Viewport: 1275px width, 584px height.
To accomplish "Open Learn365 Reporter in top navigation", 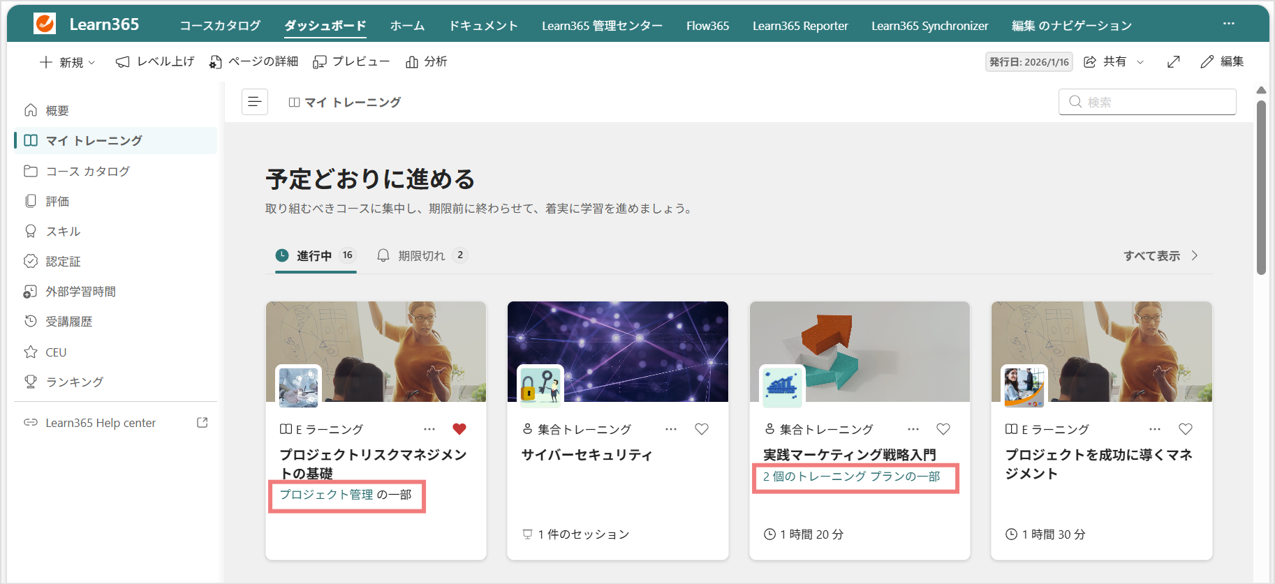I will [800, 26].
